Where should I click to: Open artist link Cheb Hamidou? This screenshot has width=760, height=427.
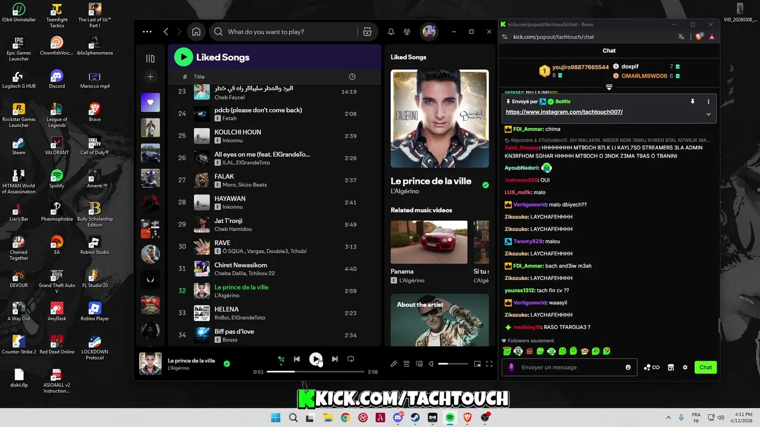(x=233, y=229)
